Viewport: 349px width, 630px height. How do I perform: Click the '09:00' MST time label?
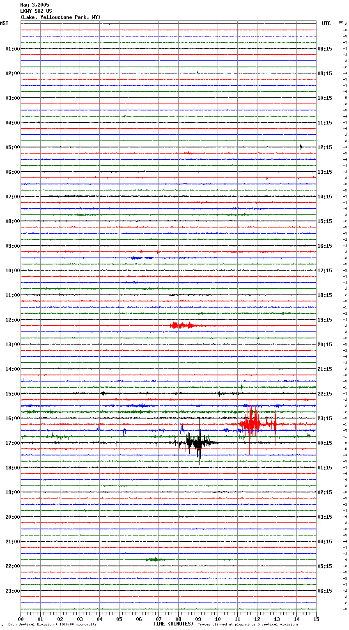coord(12,246)
